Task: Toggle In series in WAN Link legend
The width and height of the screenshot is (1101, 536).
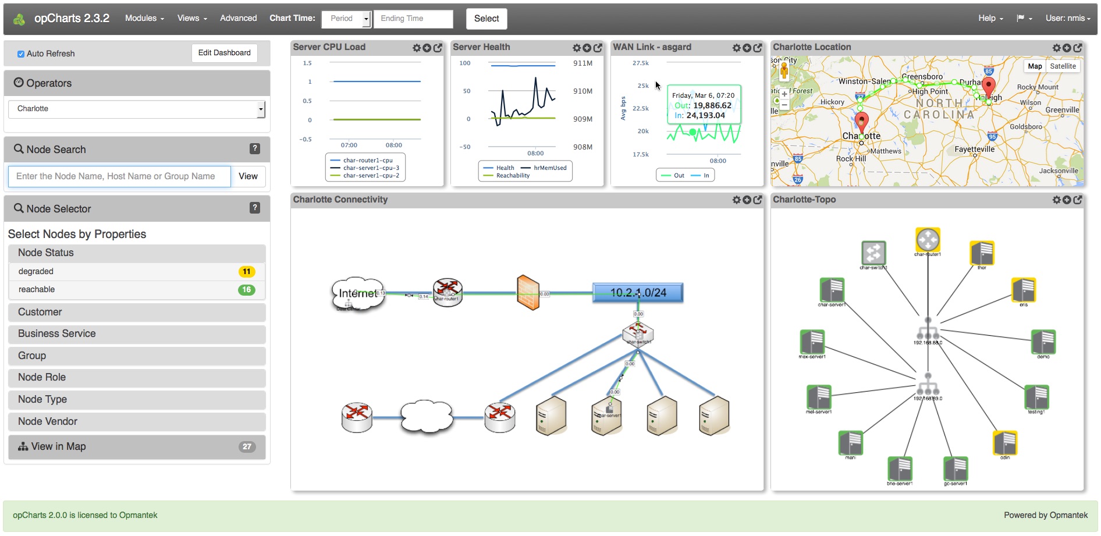Action: pyautogui.click(x=700, y=175)
